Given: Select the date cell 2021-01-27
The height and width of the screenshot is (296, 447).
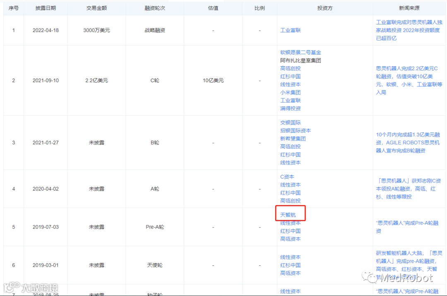Looking at the screenshot, I should [46, 143].
